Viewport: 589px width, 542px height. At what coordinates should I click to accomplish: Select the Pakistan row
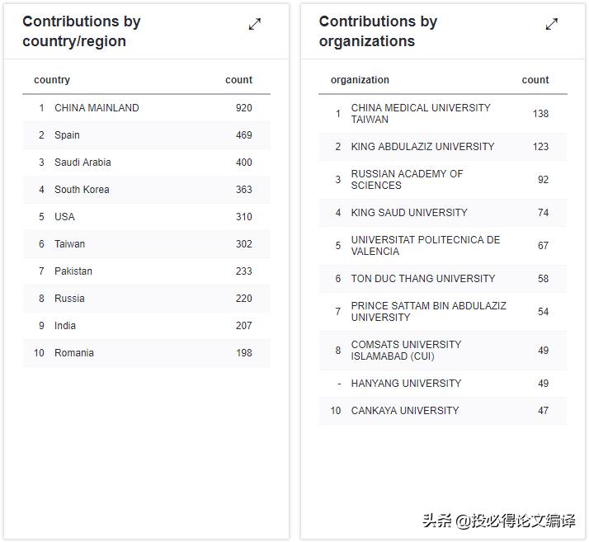[x=73, y=271]
